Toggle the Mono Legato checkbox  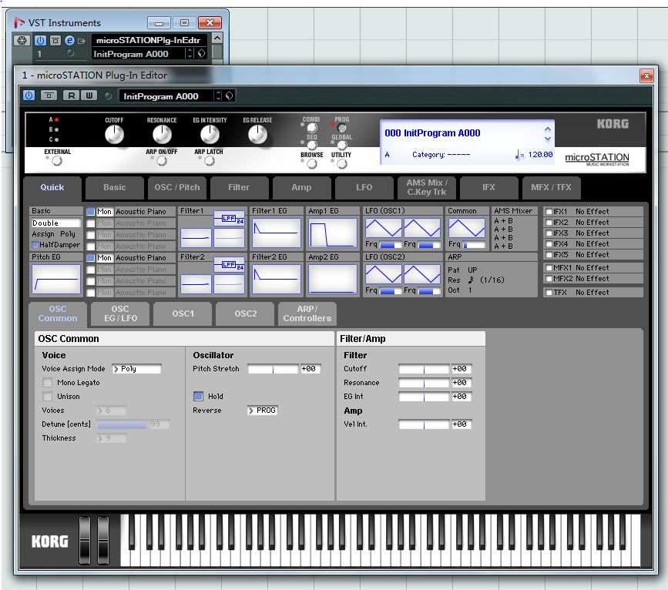[48, 383]
